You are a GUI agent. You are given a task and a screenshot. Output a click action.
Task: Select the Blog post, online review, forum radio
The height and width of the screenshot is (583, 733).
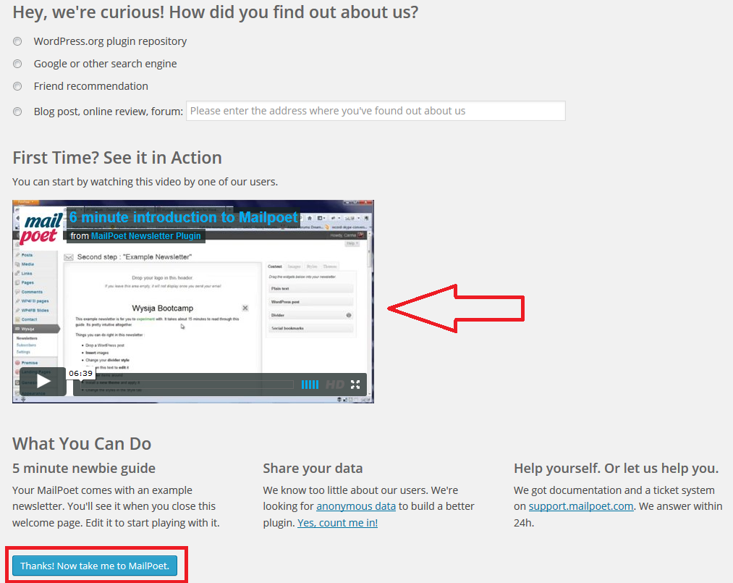click(17, 112)
